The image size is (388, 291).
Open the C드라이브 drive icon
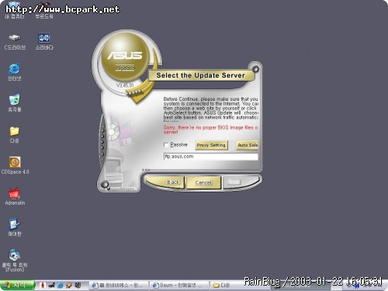click(15, 41)
